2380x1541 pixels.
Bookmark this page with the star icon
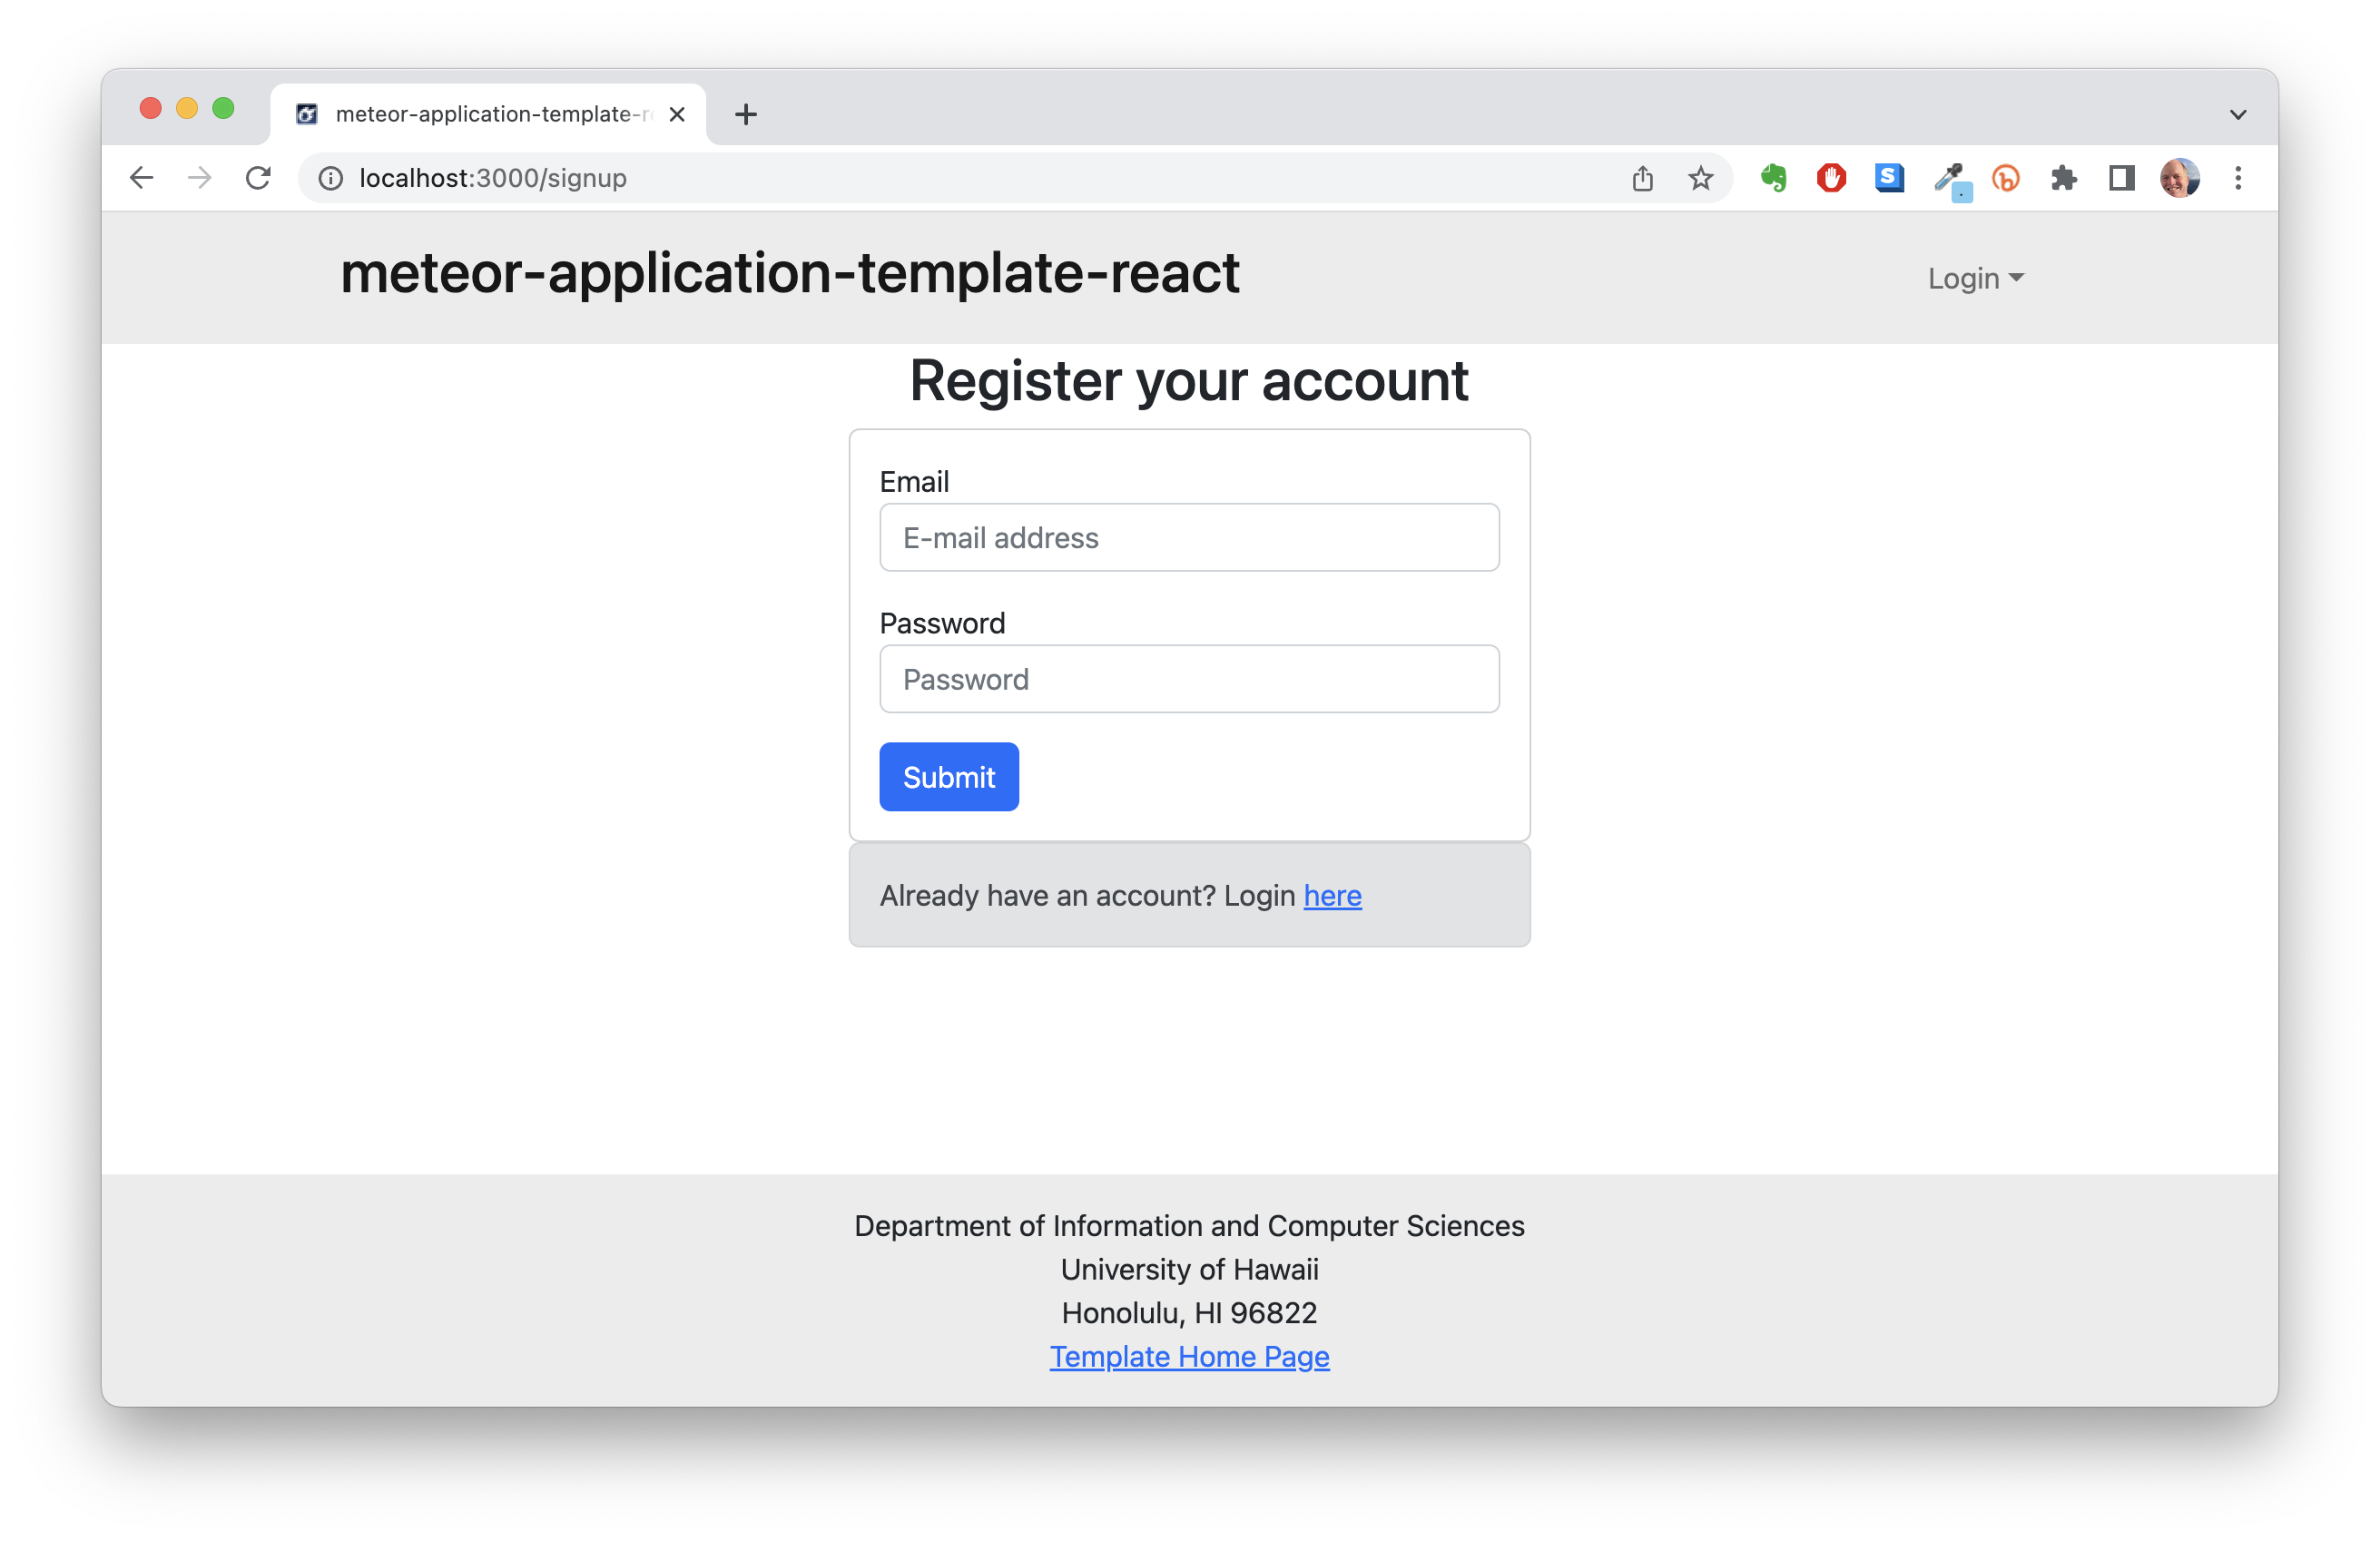tap(1701, 178)
